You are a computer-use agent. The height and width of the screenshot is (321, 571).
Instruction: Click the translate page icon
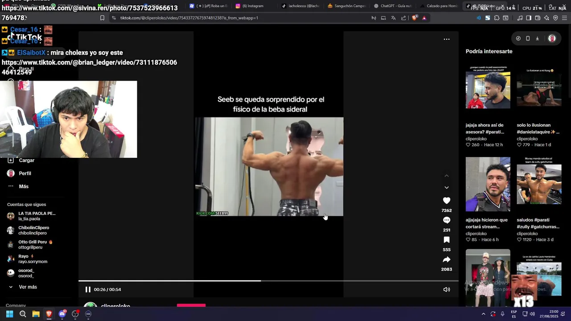[x=393, y=18]
